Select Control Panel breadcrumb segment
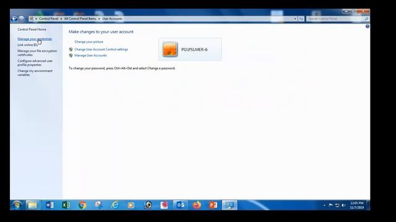The height and width of the screenshot is (222, 396). pos(48,18)
